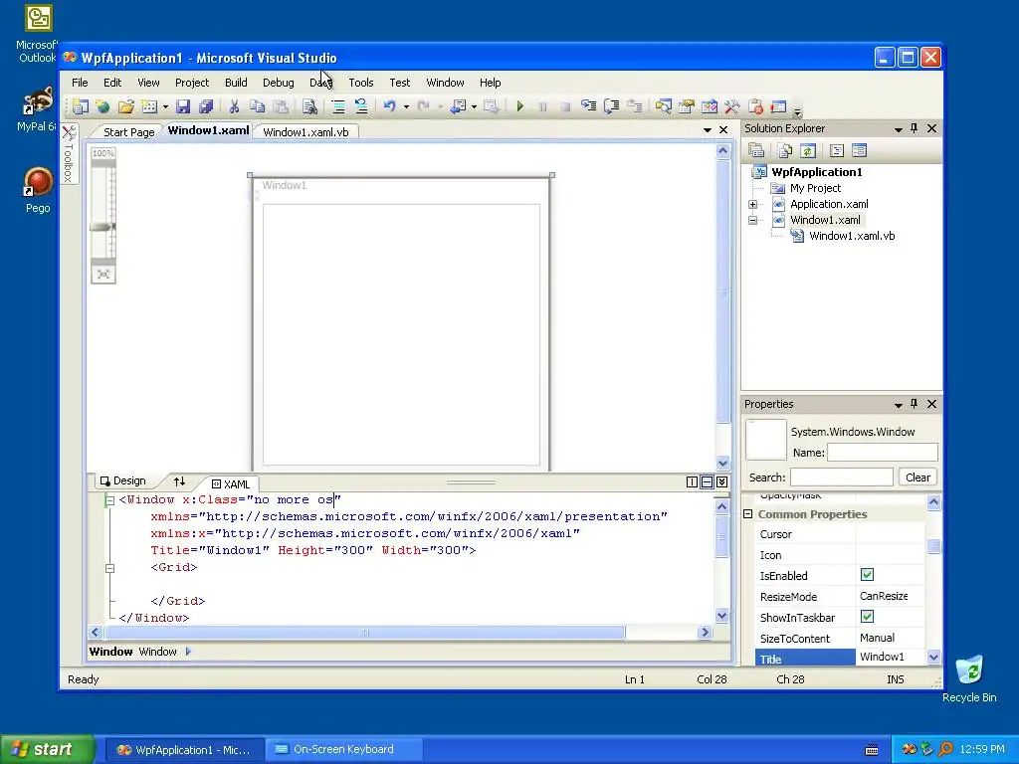Swap the Design and XAML panes

[x=179, y=481]
